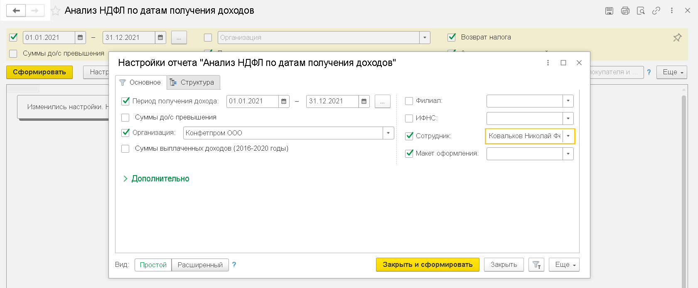Go forward with the right arrow button
Viewport: 698px width, 288px height.
coord(35,10)
